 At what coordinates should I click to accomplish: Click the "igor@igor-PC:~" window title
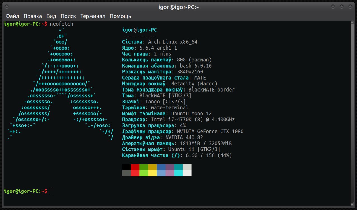[x=178, y=7]
